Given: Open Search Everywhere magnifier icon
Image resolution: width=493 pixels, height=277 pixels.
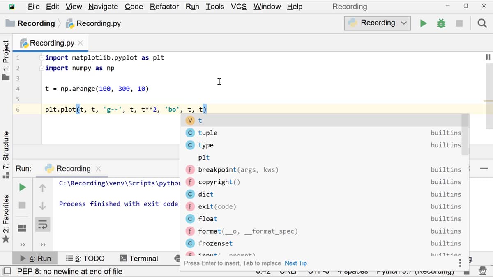Looking at the screenshot, I should [482, 23].
